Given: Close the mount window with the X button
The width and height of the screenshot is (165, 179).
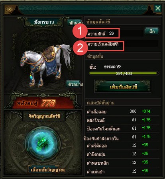Looking at the screenshot, I should [158, 8].
